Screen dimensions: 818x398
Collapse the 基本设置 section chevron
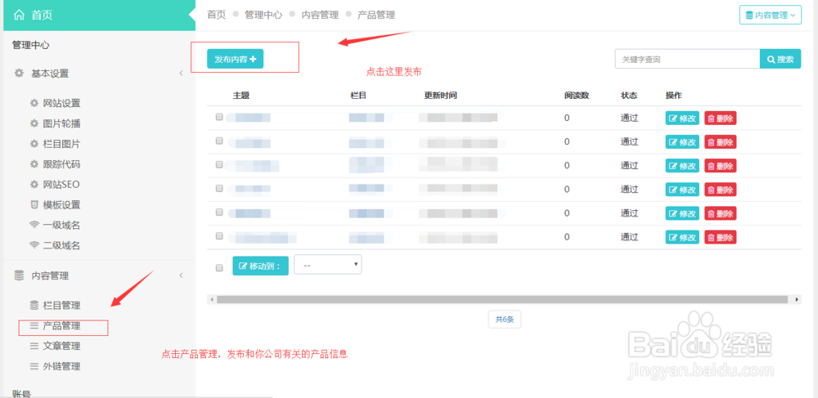(181, 73)
